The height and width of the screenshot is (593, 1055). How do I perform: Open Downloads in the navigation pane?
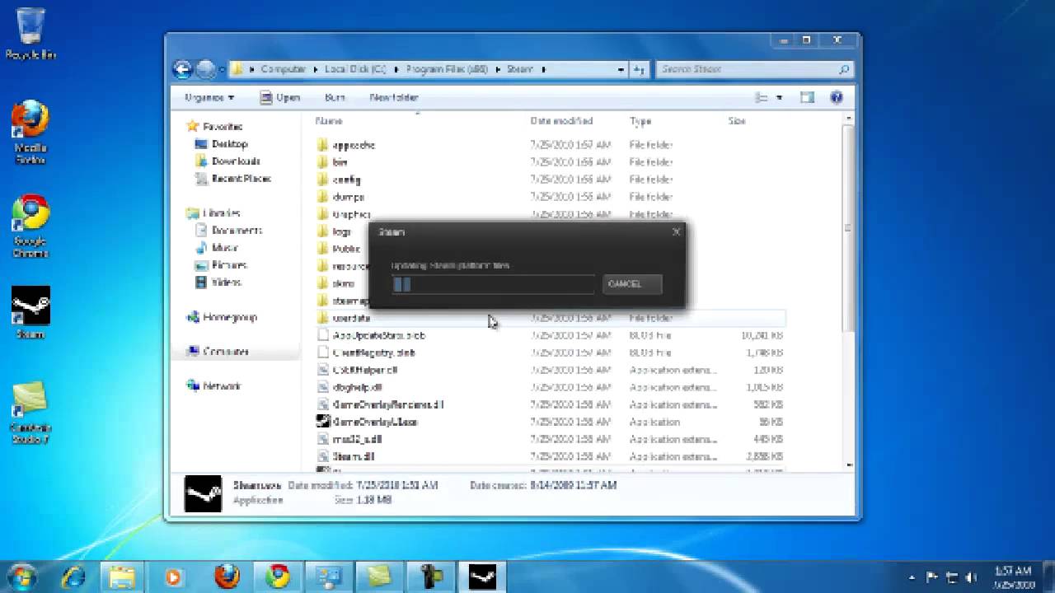(235, 161)
